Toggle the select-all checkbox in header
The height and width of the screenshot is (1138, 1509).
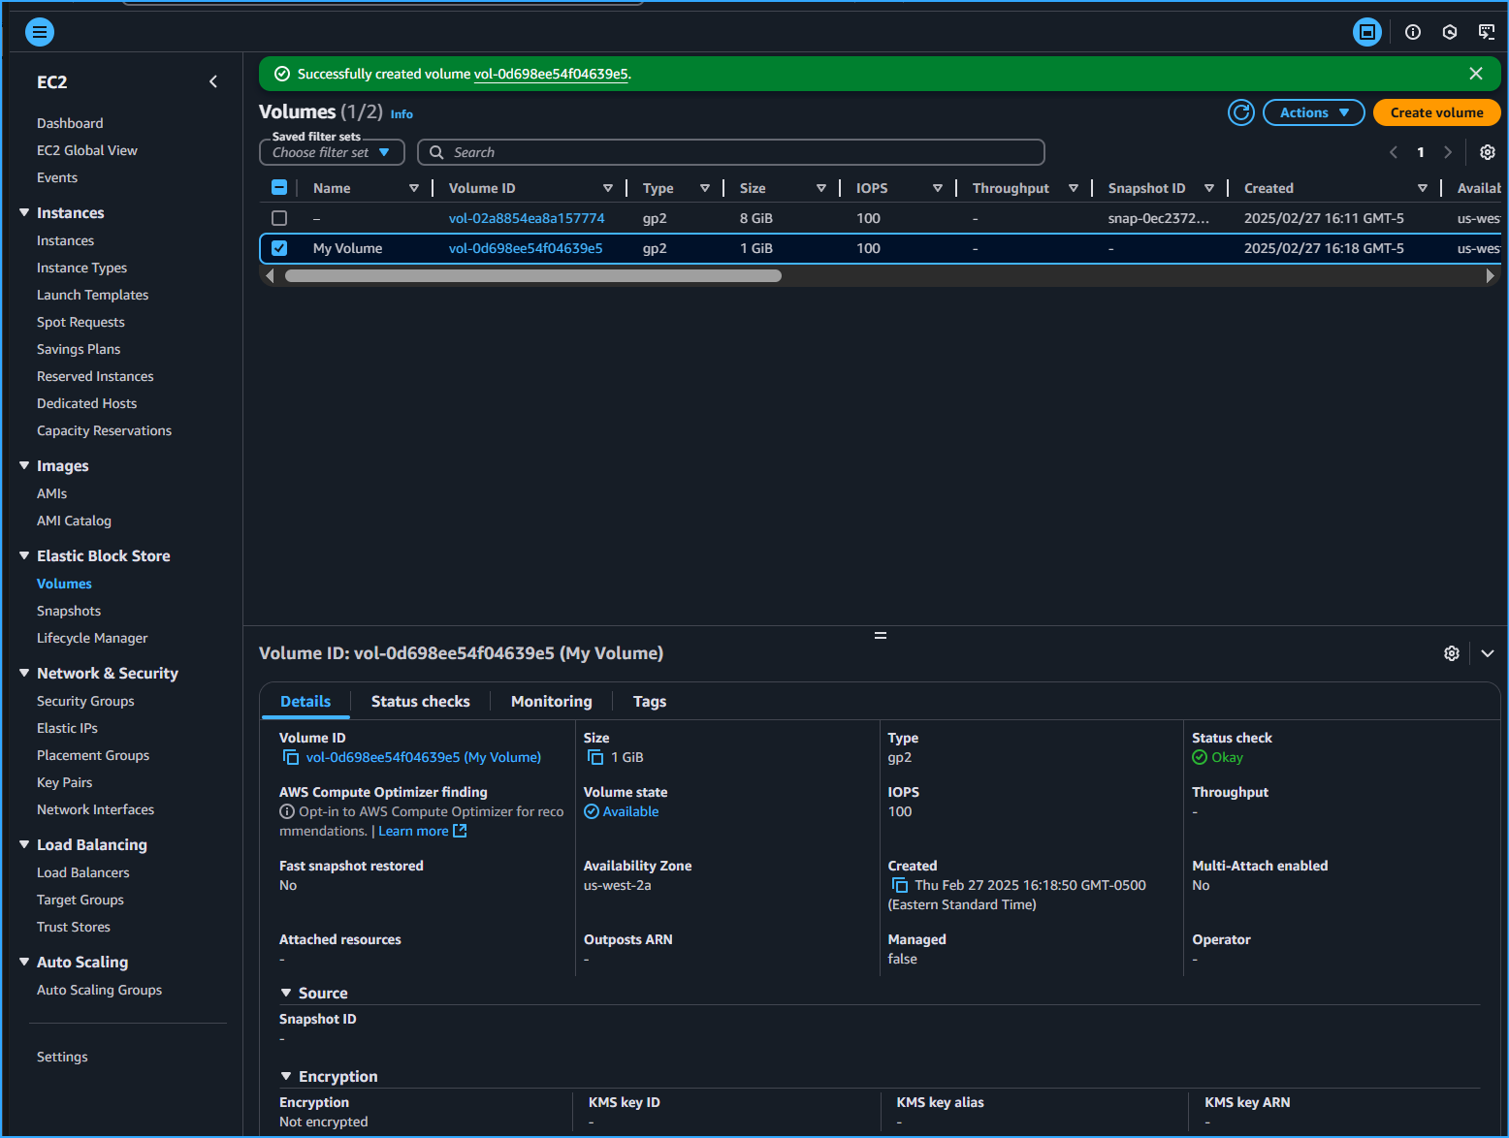tap(279, 187)
